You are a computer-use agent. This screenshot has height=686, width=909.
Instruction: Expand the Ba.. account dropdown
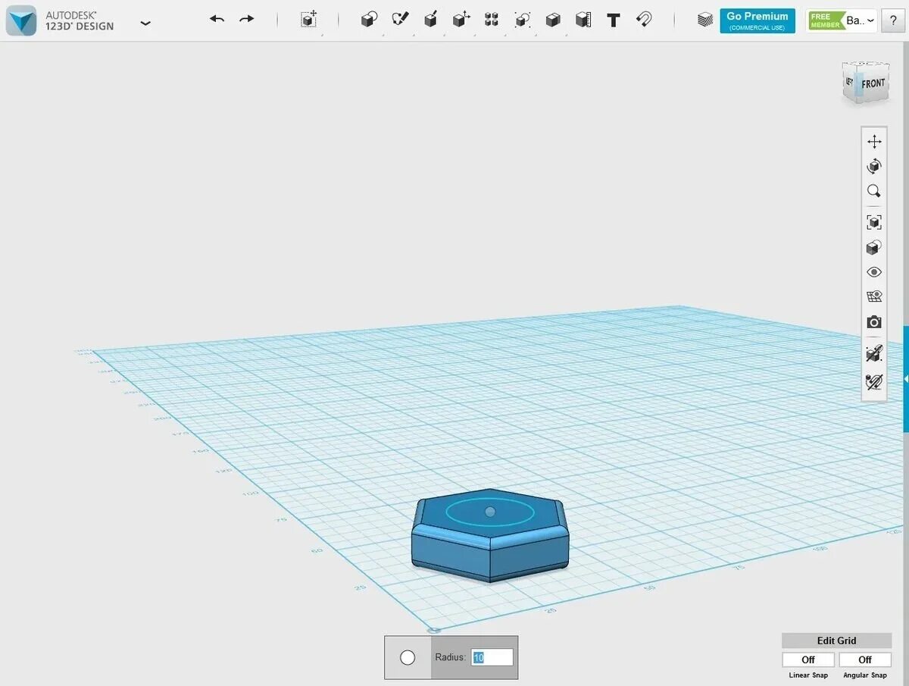[861, 21]
